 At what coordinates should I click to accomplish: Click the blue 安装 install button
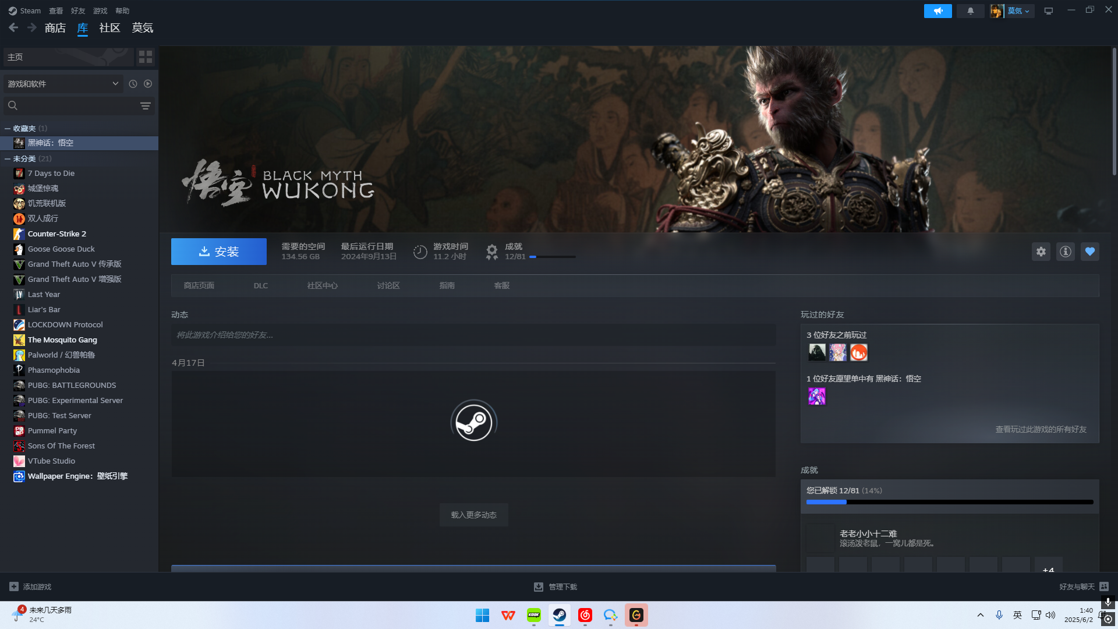tap(219, 252)
